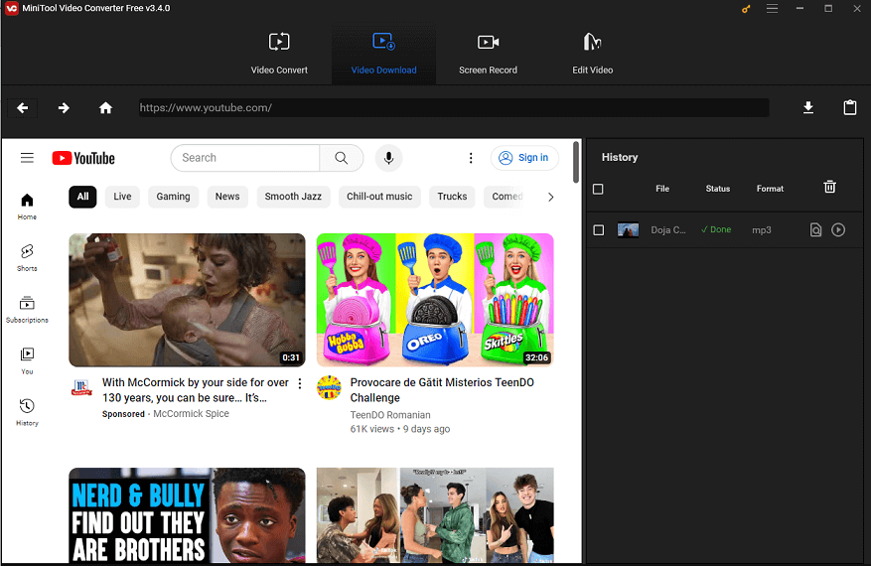Open Home in YouTube sidebar
Image resolution: width=871 pixels, height=566 pixels.
pyautogui.click(x=27, y=207)
